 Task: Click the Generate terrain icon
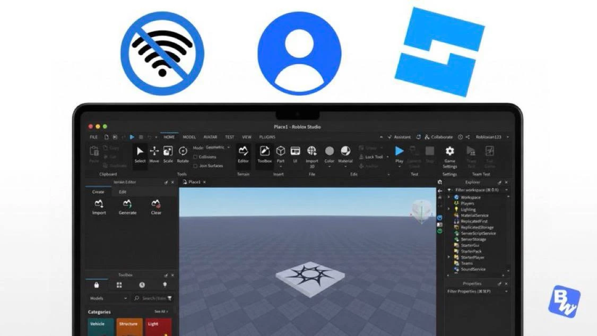pyautogui.click(x=127, y=207)
